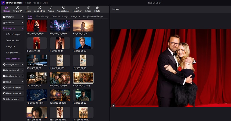Image resolution: width=231 pixels, height=121 pixels.
Task: Open the Réglages menu
Action: click(x=37, y=3)
